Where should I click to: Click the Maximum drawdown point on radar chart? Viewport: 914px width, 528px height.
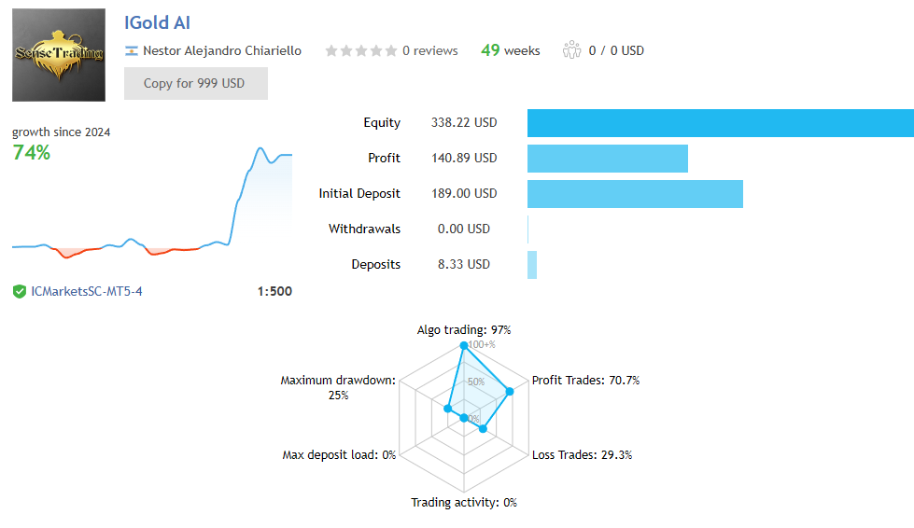[448, 409]
